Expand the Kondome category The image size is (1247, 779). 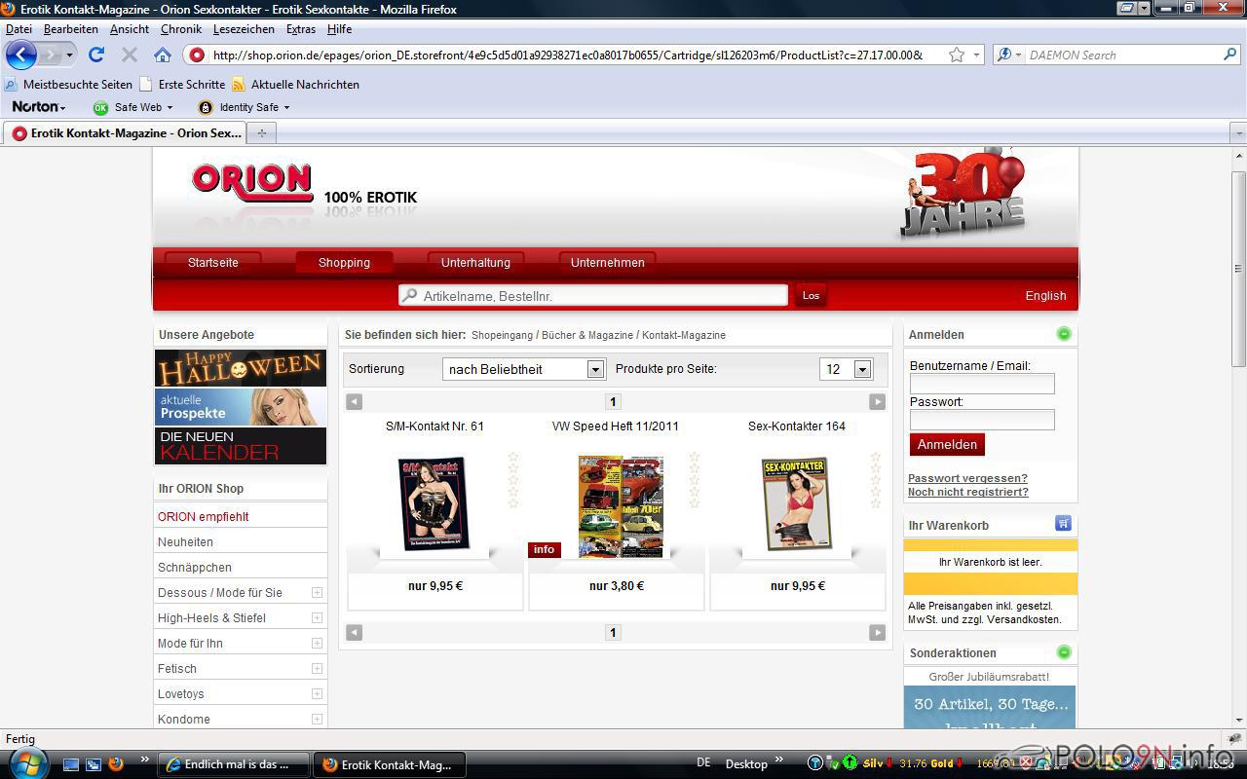click(317, 719)
